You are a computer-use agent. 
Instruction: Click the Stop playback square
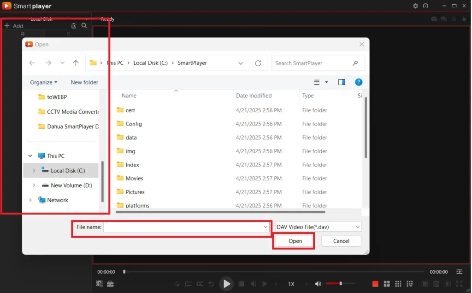[x=241, y=284]
